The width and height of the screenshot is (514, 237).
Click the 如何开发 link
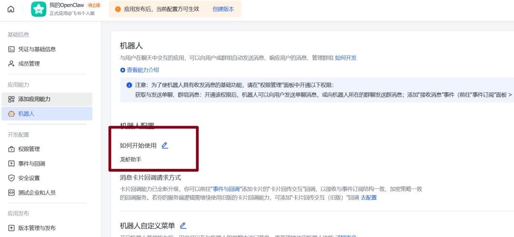(346, 58)
